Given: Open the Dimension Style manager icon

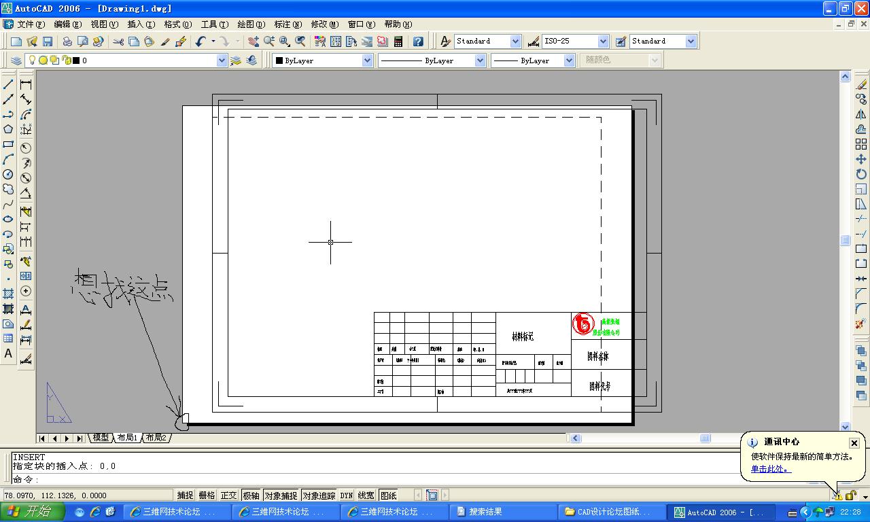Looking at the screenshot, I should point(534,41).
